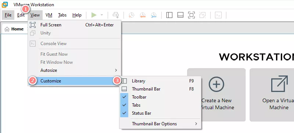Click the Console View menu icon
This screenshot has height=133, width=294.
pos(33,44)
